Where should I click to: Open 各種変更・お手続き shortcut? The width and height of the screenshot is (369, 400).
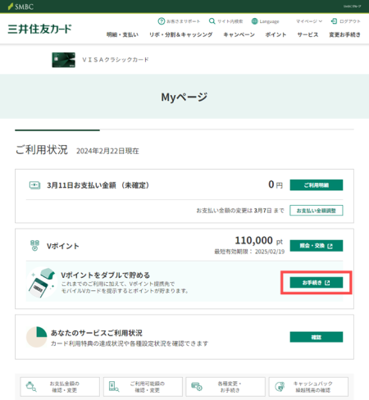coord(225,387)
